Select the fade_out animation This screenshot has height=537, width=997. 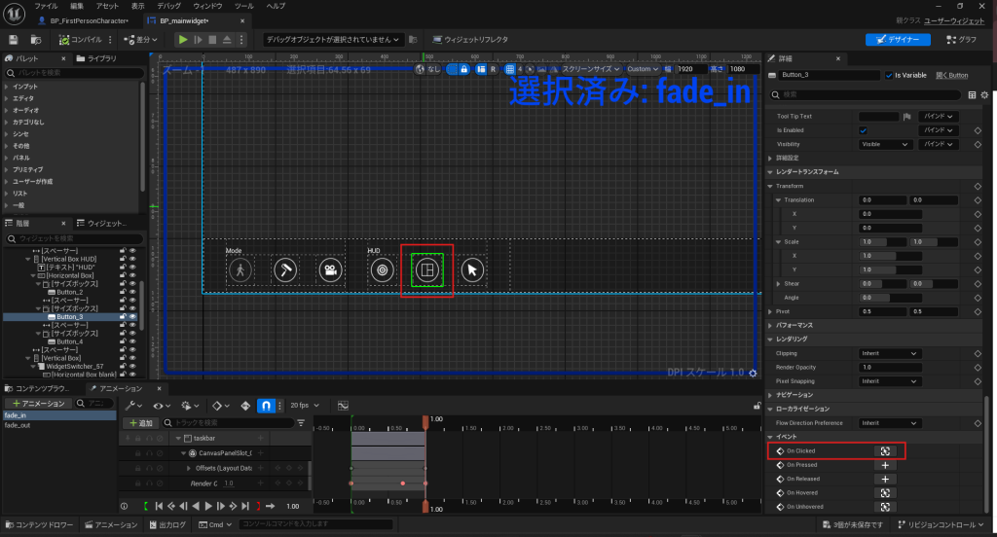18,425
